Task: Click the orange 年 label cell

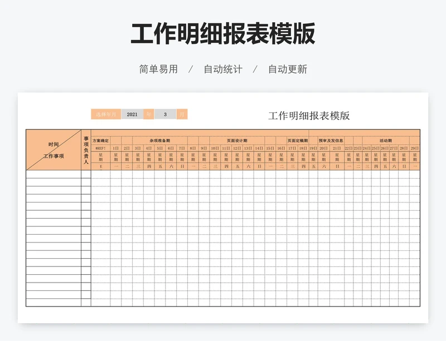Action: coord(149,115)
